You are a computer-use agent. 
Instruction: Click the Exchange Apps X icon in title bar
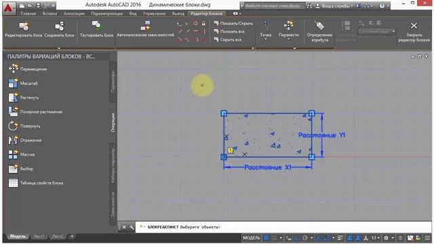(358, 6)
